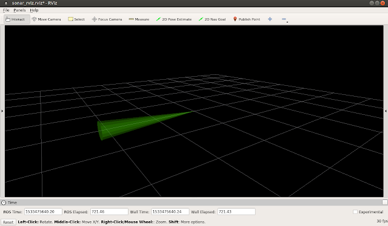Click the Wall Elapsed field
Image resolution: width=388 pixels, height=226 pixels.
click(x=236, y=211)
